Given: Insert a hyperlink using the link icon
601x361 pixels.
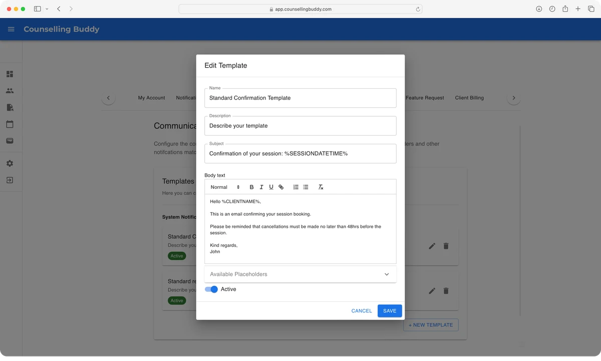Looking at the screenshot, I should (x=281, y=187).
